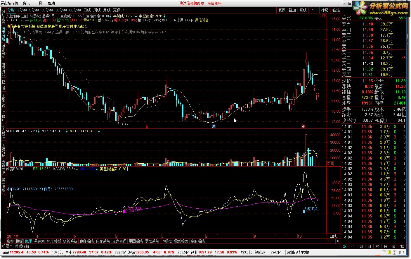Click the arrow after the VOLUME value
Screen dimensions: 411x259
pos(39,131)
